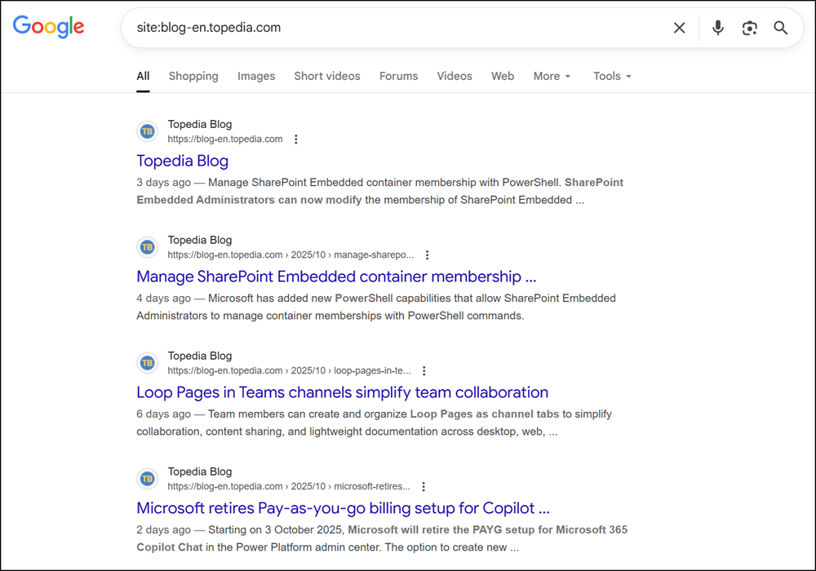The width and height of the screenshot is (816, 571).
Task: Click the Google logo
Action: click(49, 27)
